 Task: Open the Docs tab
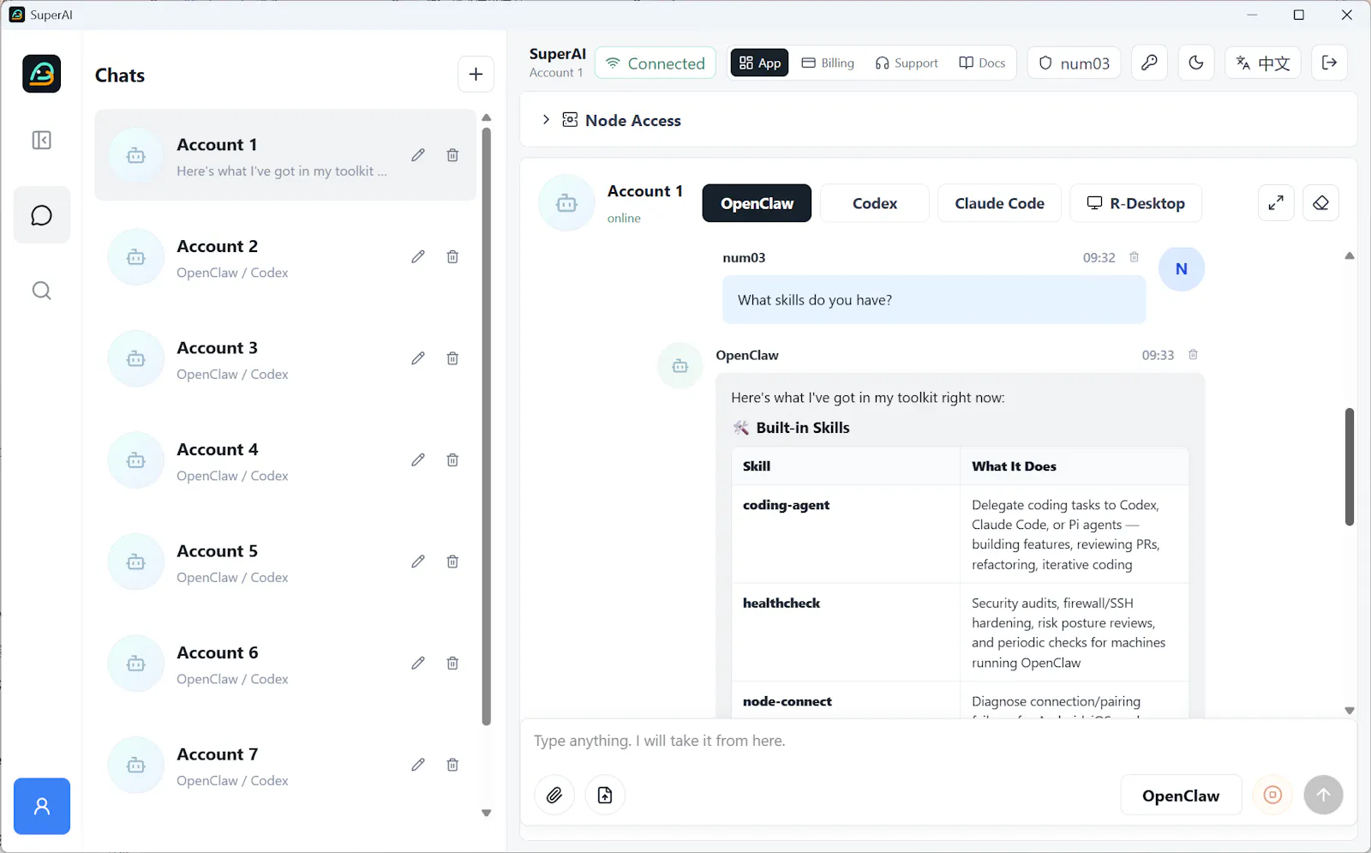[x=982, y=63]
